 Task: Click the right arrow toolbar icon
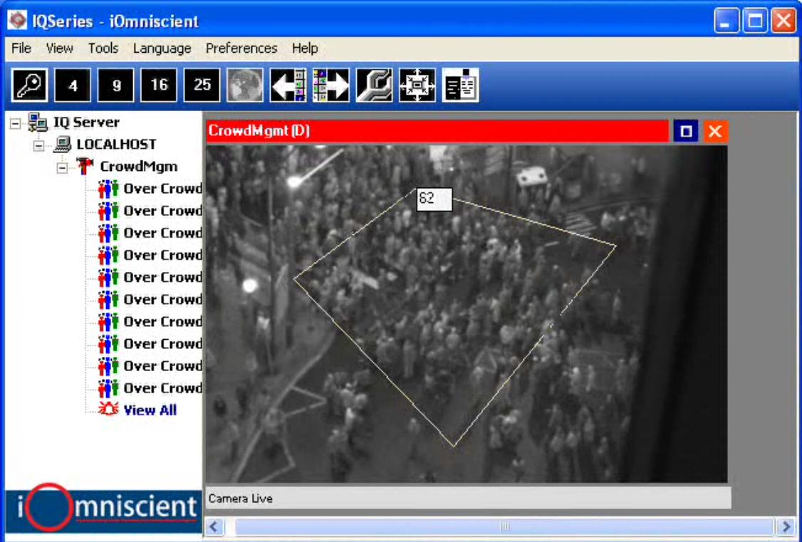(x=331, y=85)
